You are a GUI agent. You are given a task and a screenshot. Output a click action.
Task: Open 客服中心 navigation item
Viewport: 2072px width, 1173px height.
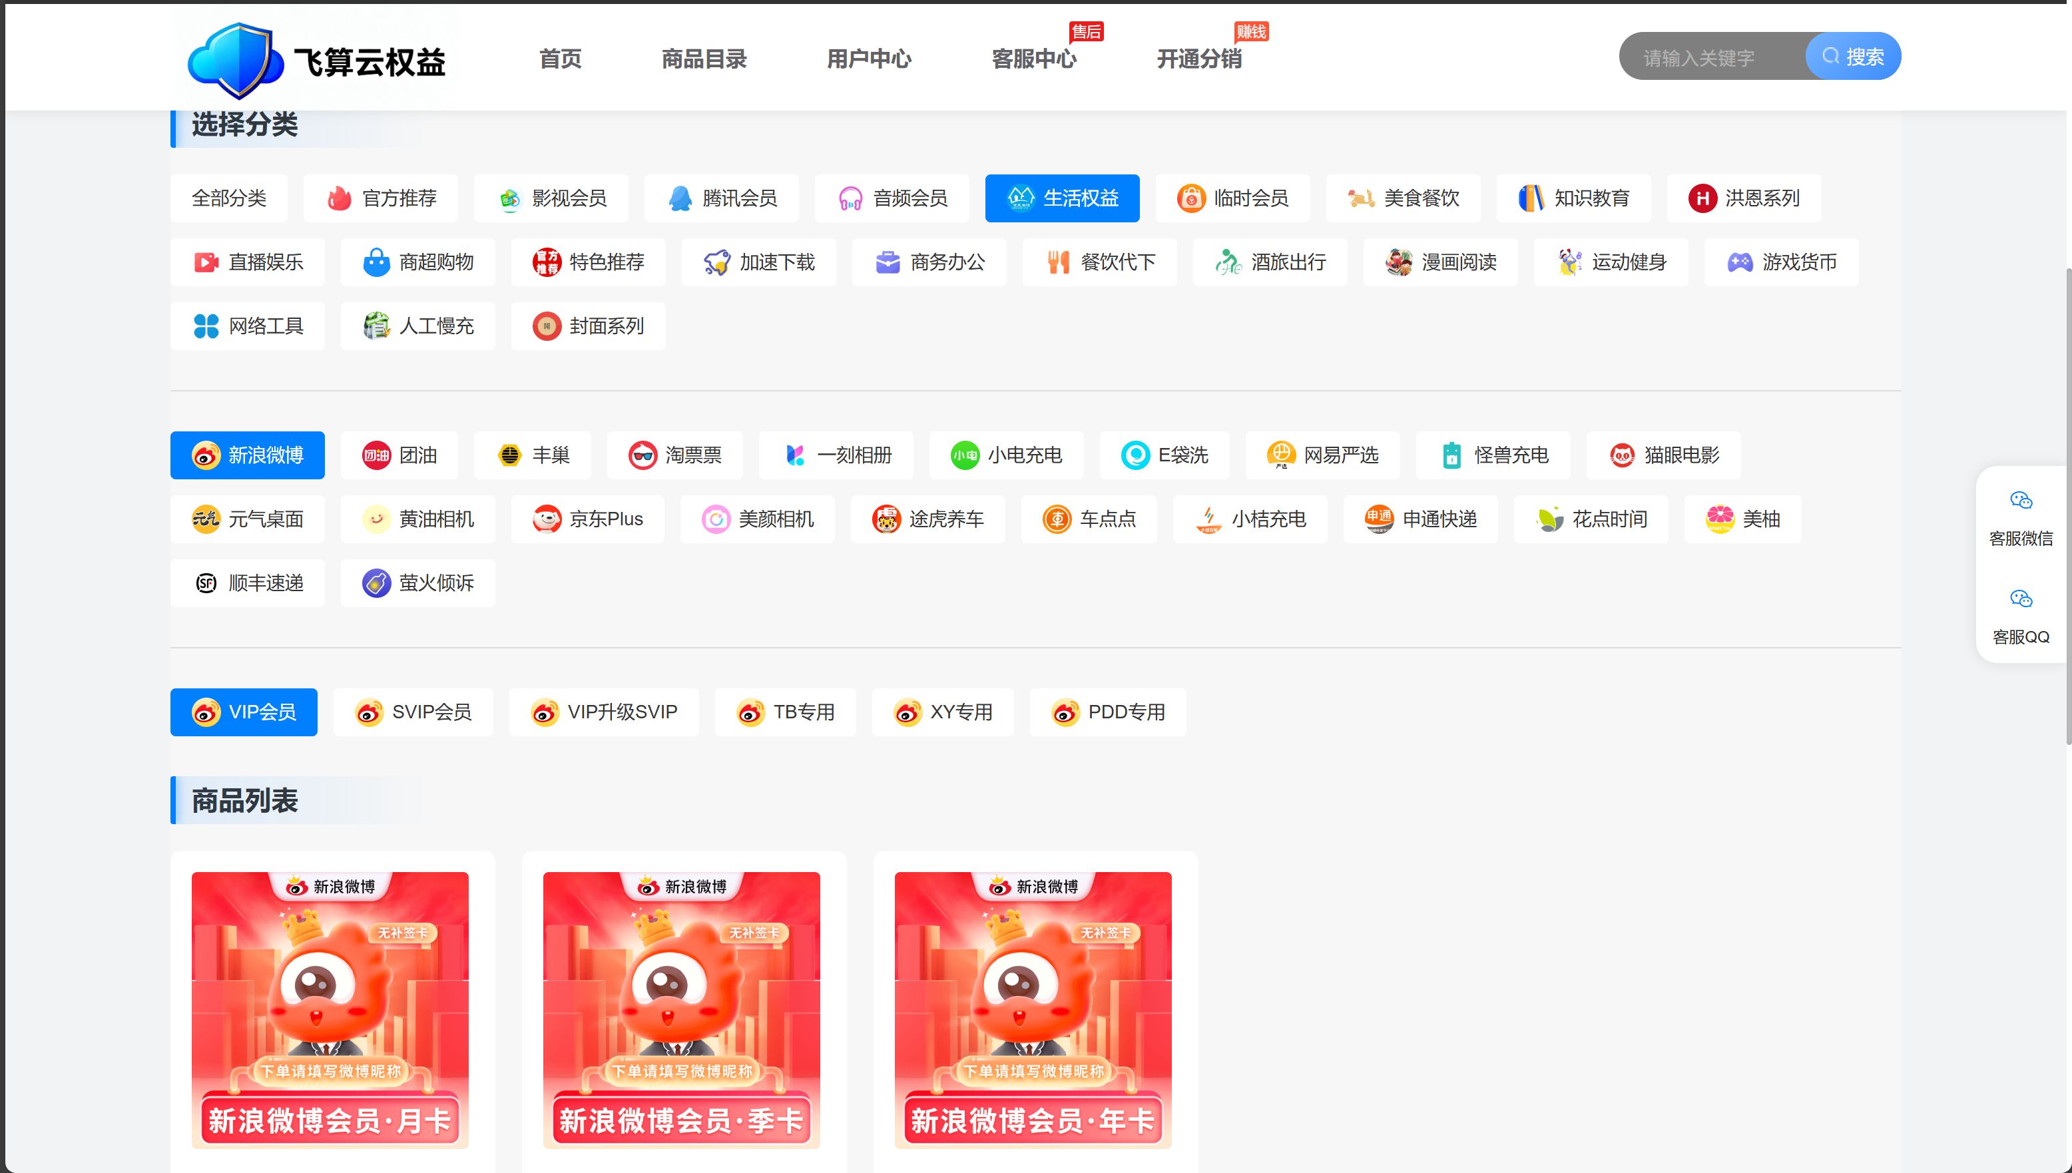1033,59
